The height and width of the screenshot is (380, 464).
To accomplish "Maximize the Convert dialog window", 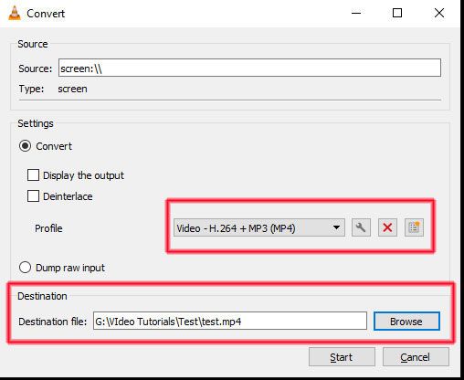I will click(x=397, y=13).
